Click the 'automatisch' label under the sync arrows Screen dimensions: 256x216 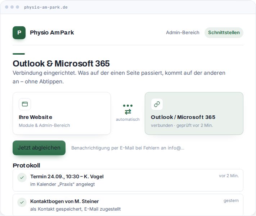click(128, 119)
